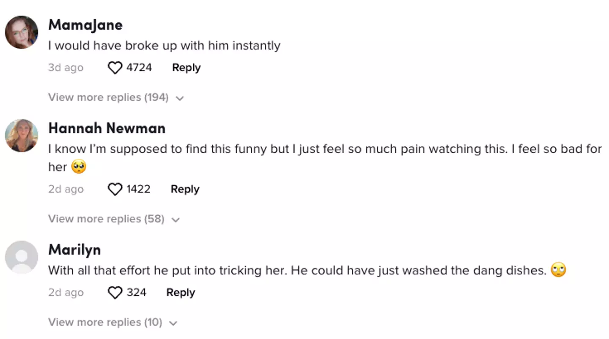
Task: Click the chevron beside View more replies (10)
Action: [173, 323]
